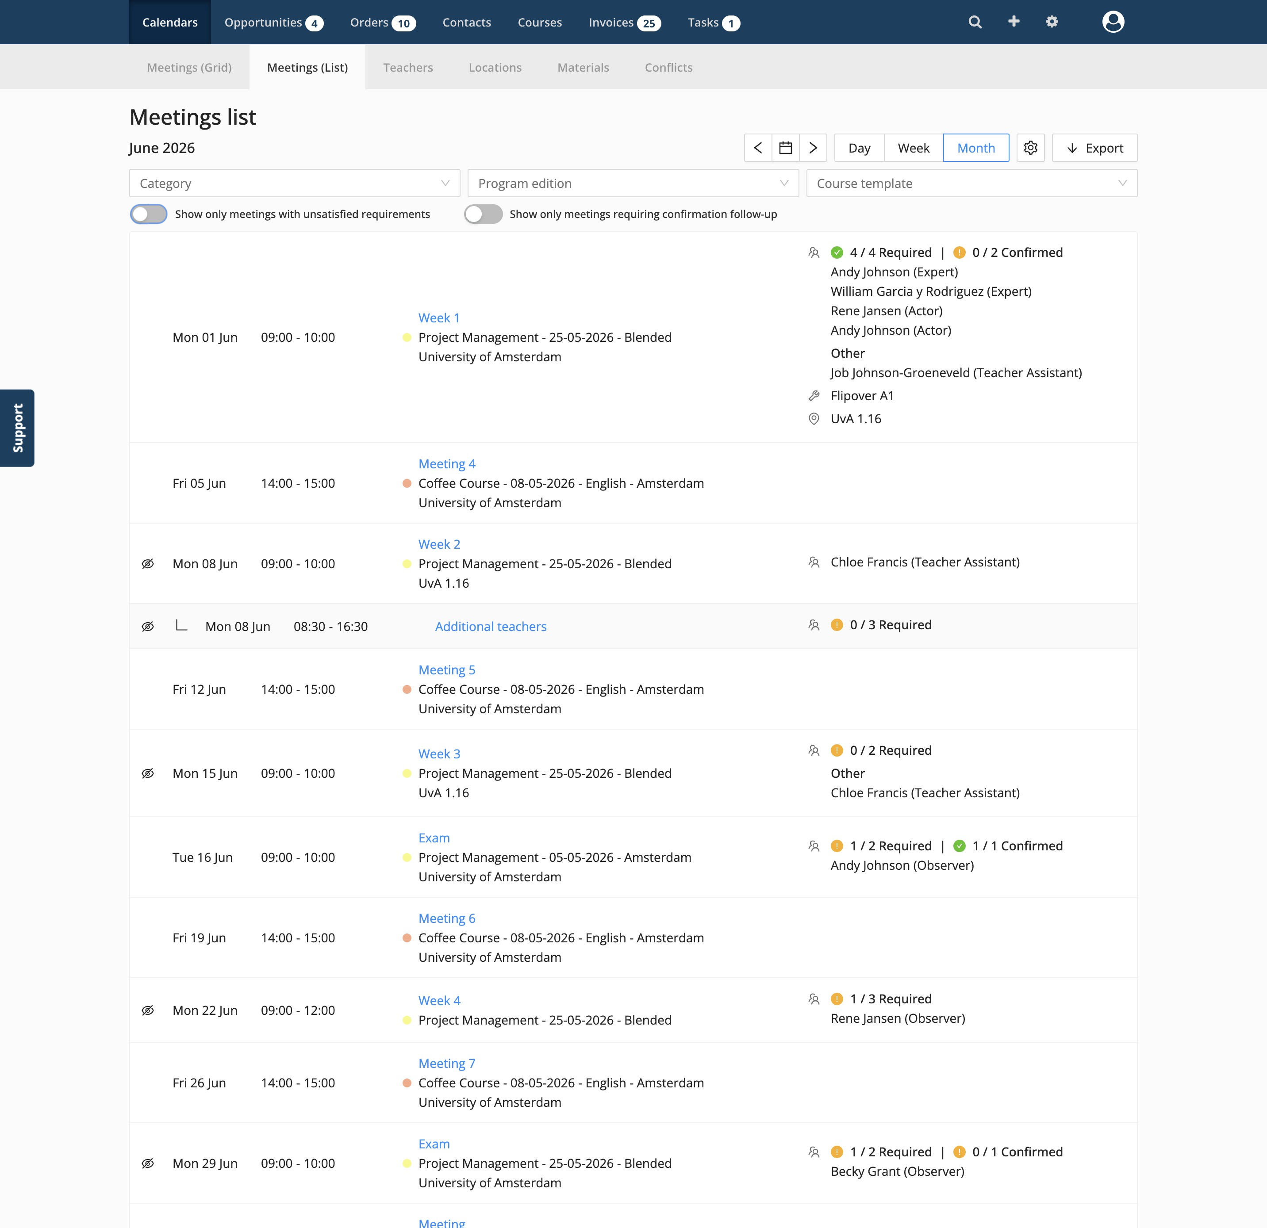The image size is (1267, 1228).
Task: Switch to Materials tab
Action: click(x=583, y=67)
